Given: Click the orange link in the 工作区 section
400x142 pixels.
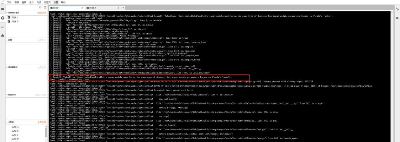Looking at the screenshot, I should click(42, 122).
